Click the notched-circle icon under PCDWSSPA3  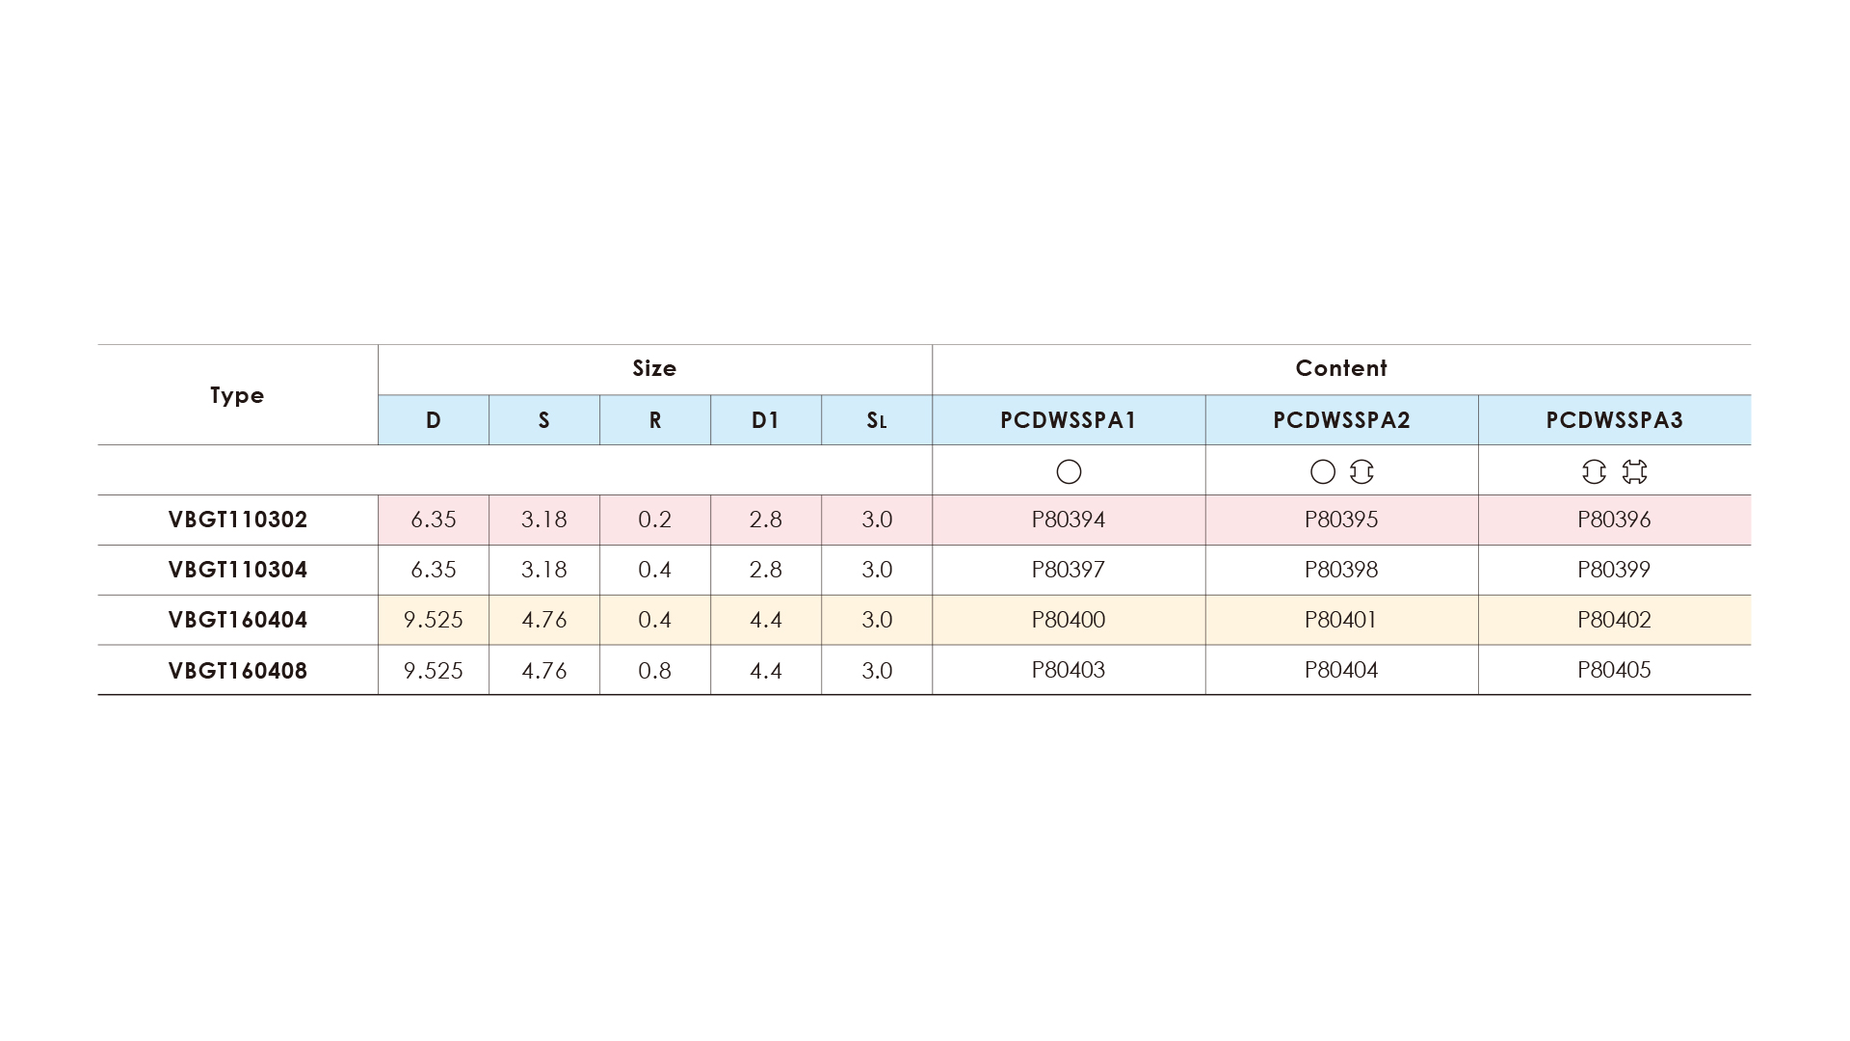[x=1594, y=471]
